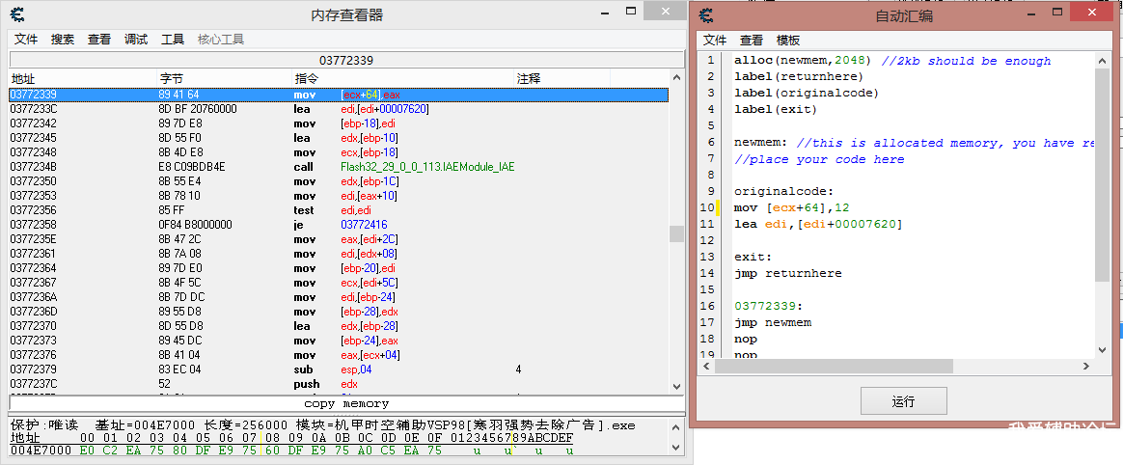Click the 指令 column header

[x=402, y=78]
